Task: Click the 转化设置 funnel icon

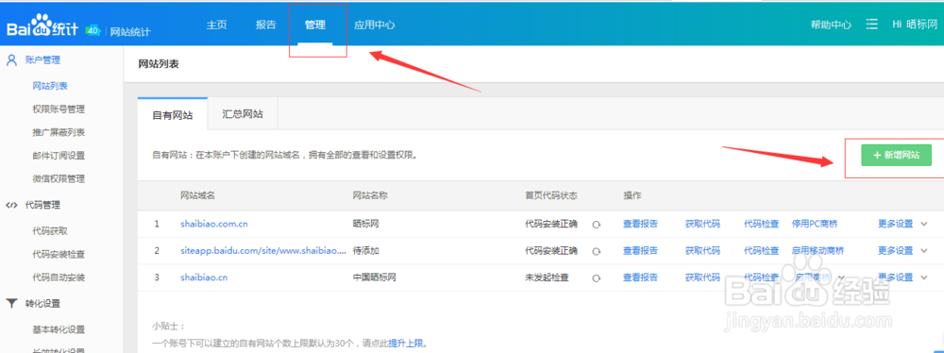Action: click(11, 303)
